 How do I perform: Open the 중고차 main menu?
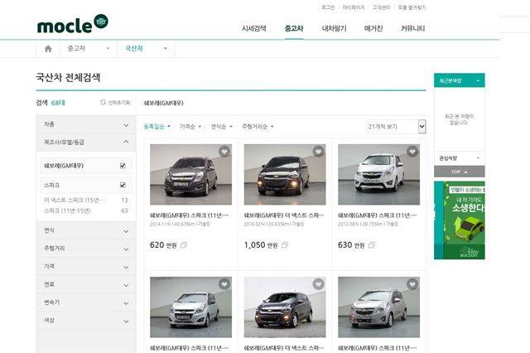(x=294, y=28)
